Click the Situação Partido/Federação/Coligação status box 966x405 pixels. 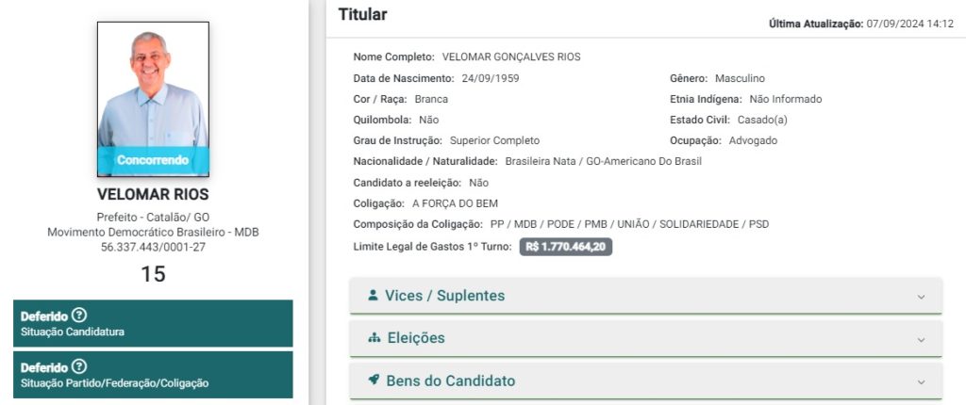point(153,374)
